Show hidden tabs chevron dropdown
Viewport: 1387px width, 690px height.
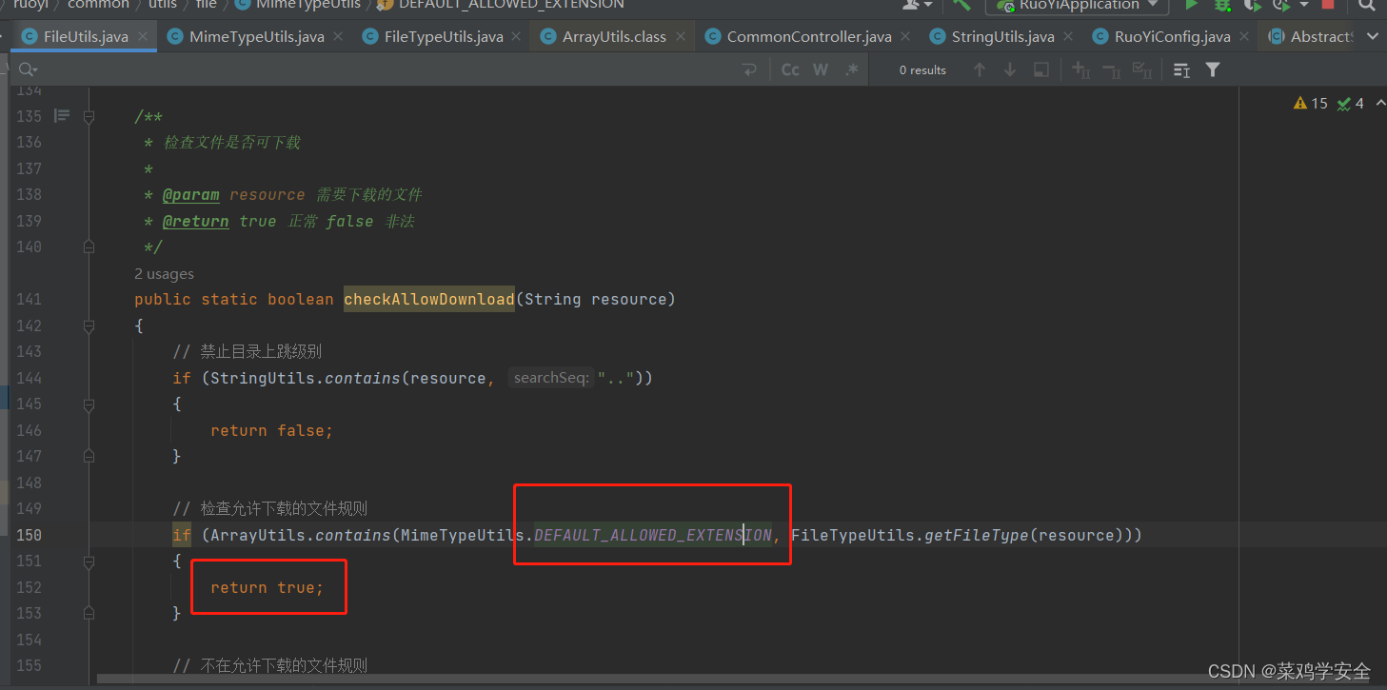(1372, 36)
